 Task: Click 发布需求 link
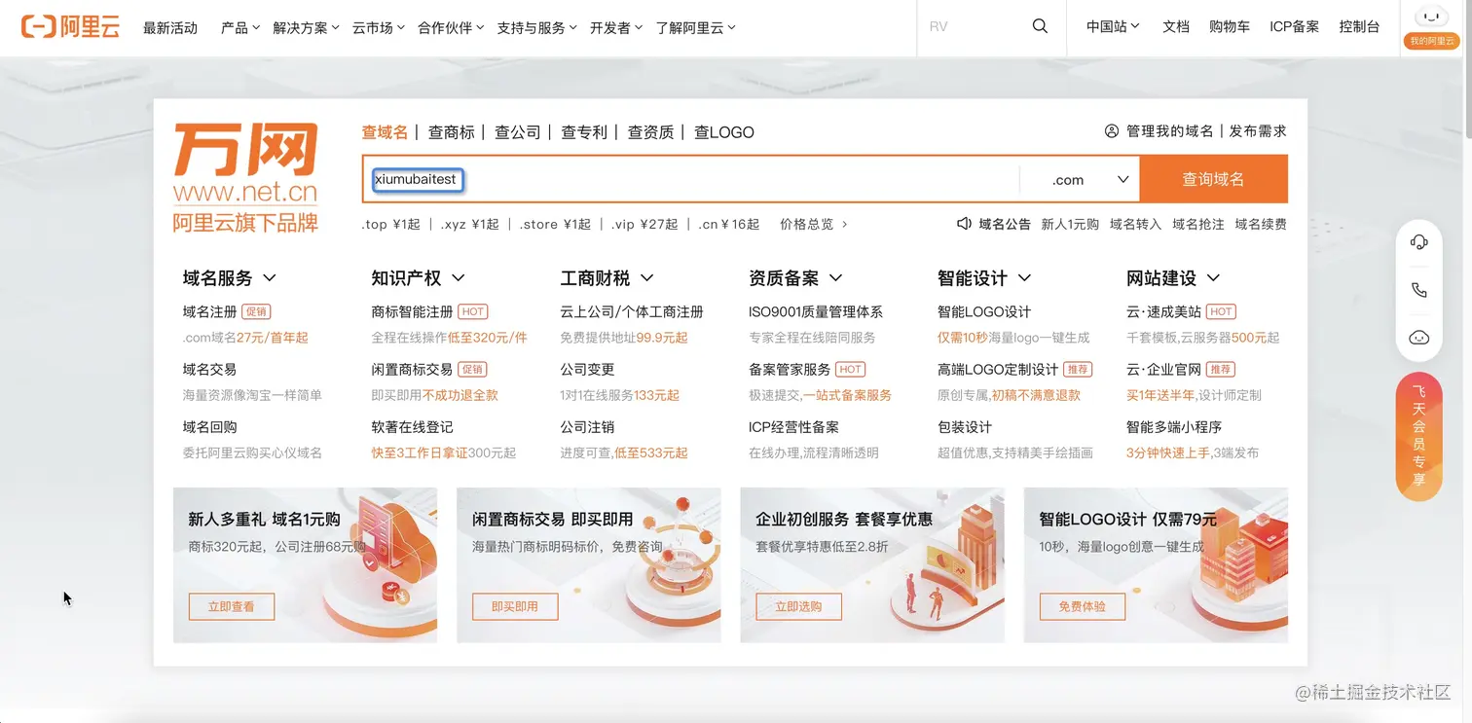tap(1258, 131)
